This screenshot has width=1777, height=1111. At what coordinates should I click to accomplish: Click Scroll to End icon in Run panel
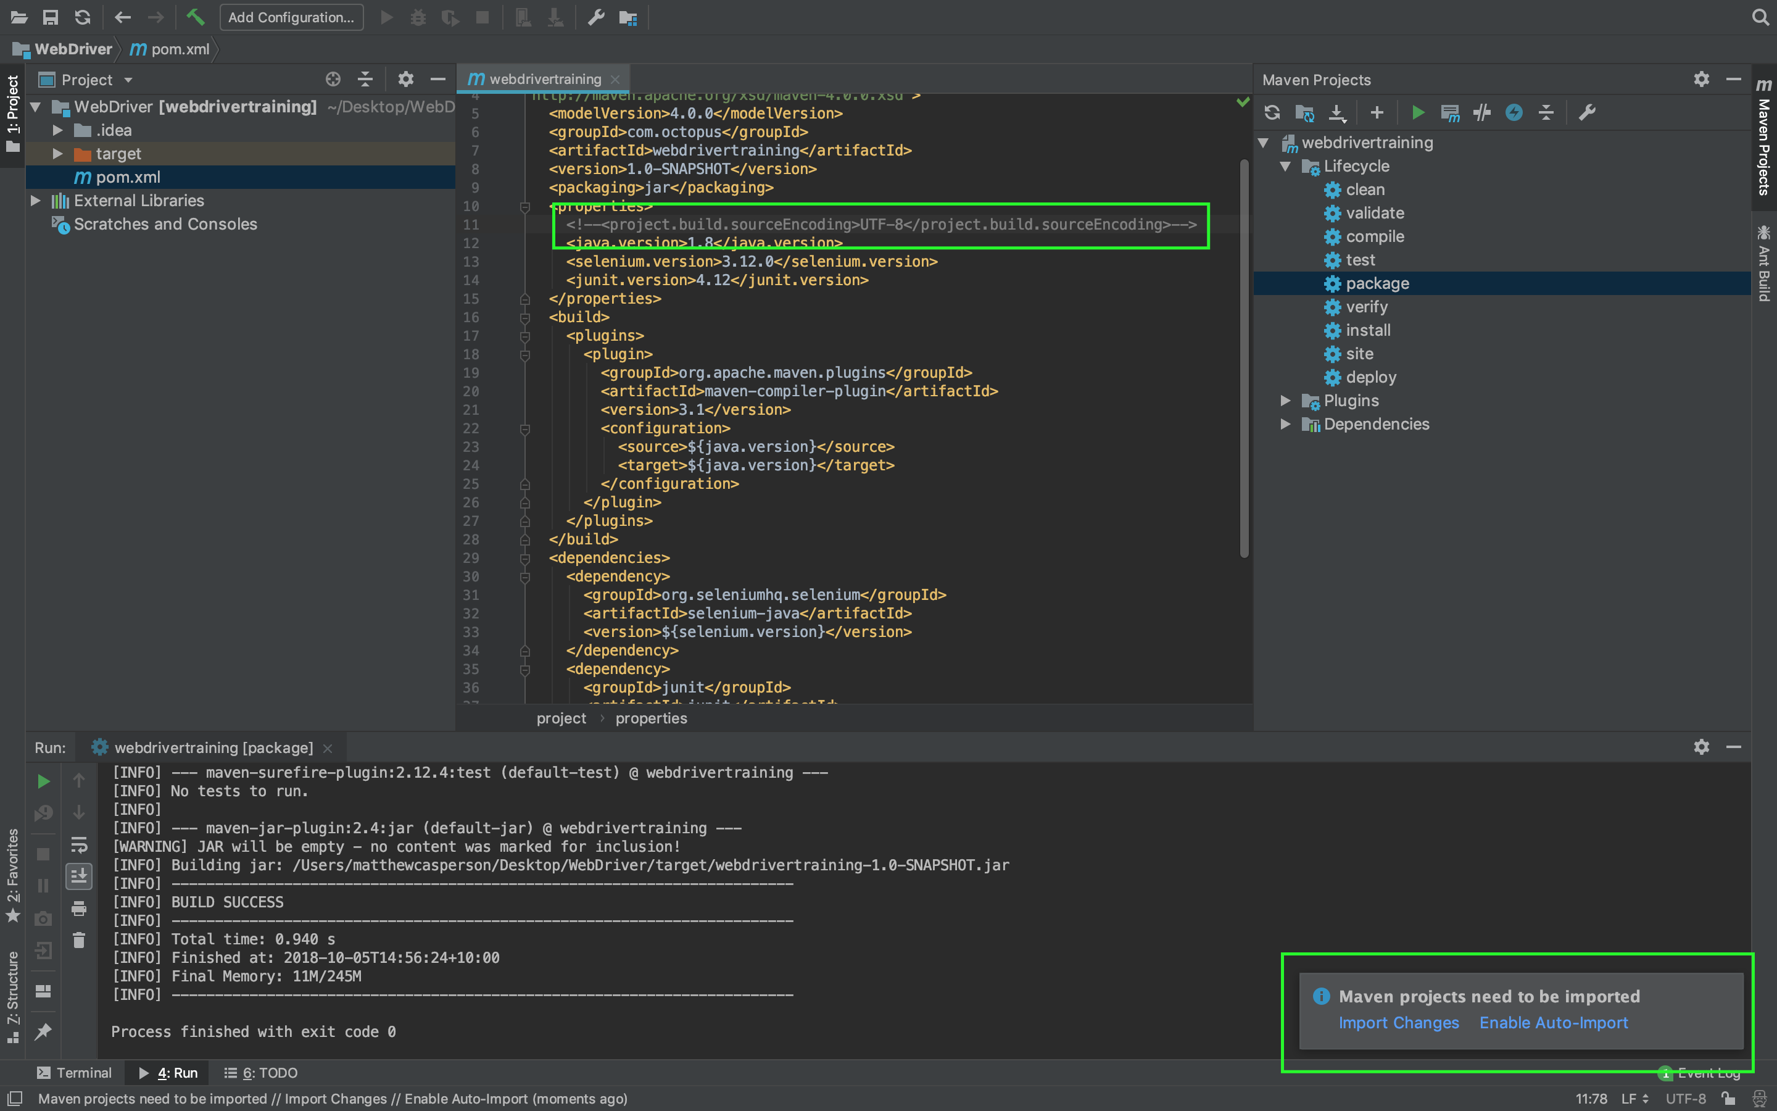point(78,876)
